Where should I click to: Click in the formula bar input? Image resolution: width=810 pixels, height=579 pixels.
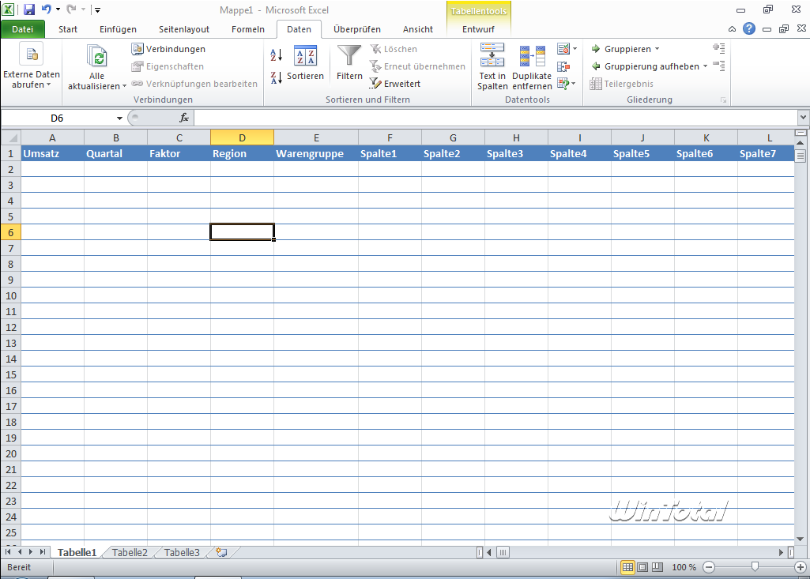tap(496, 118)
